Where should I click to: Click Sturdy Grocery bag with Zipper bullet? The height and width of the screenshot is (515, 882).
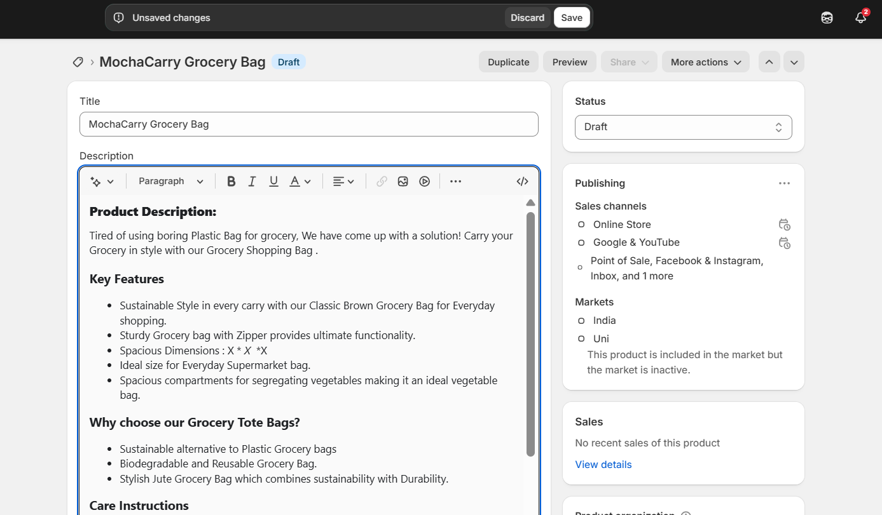point(267,335)
